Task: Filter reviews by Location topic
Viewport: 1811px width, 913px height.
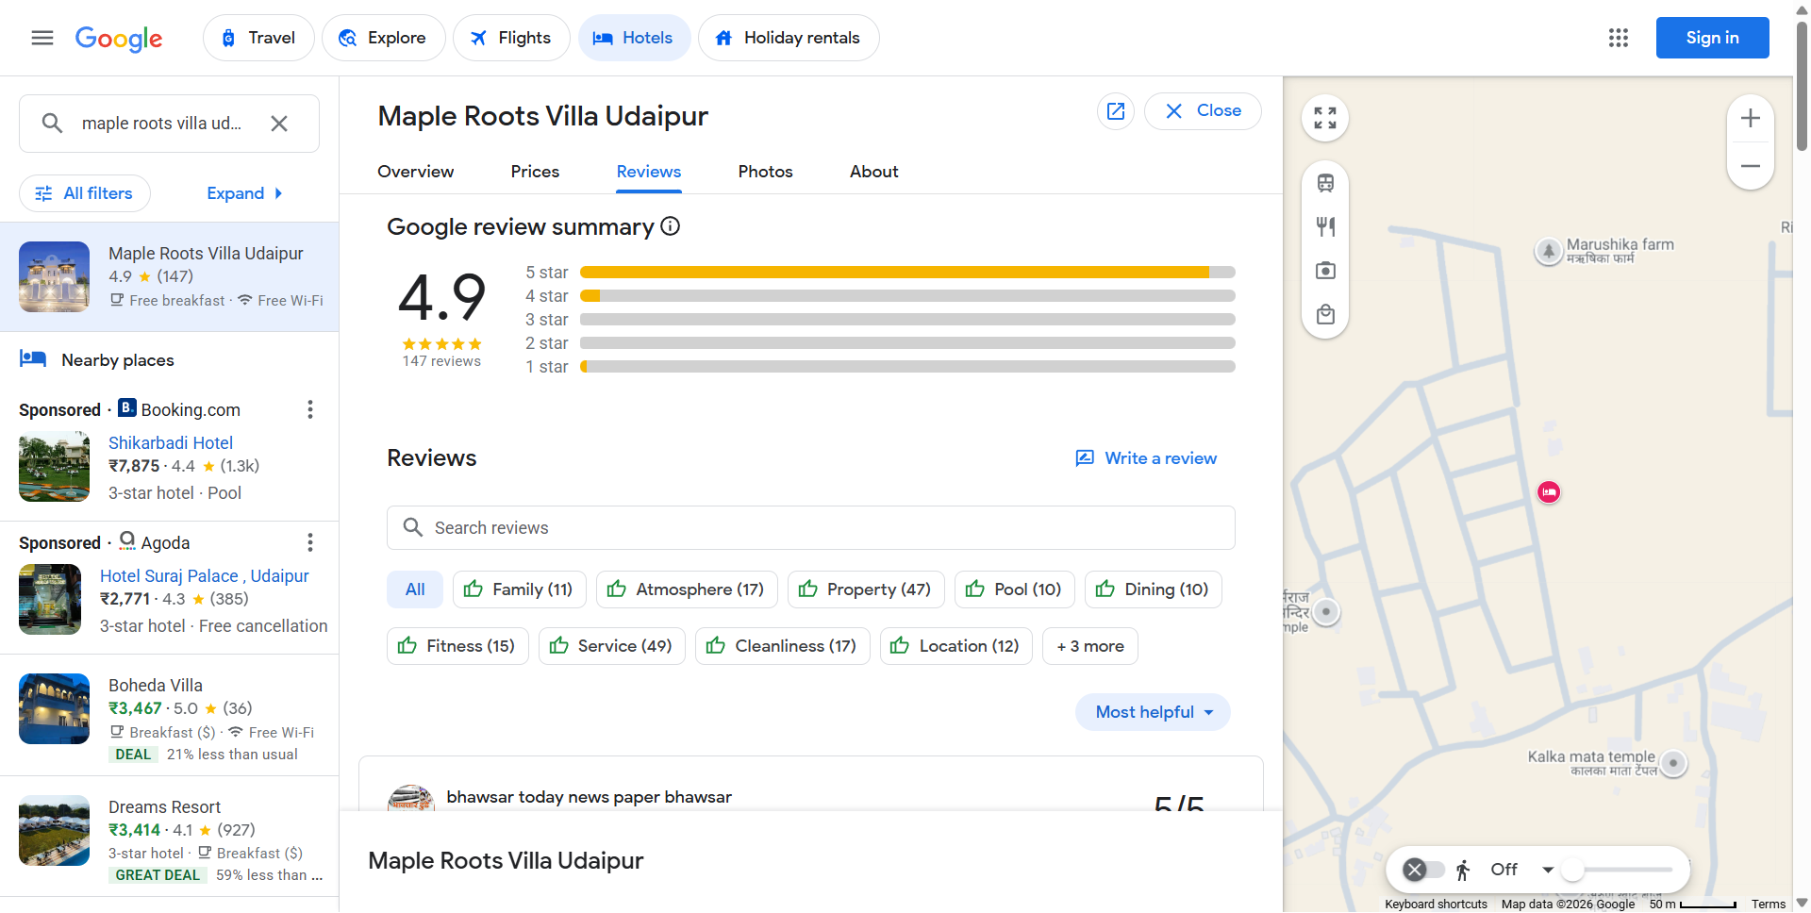Action: click(x=956, y=646)
